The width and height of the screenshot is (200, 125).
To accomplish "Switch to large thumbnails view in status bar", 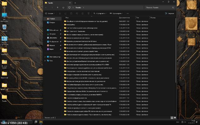I will 175,117.
